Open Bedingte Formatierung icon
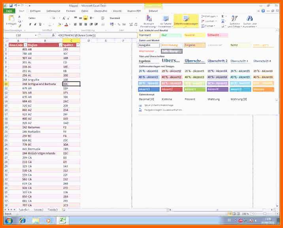Screen dimensions: 283x228 tap(149, 19)
